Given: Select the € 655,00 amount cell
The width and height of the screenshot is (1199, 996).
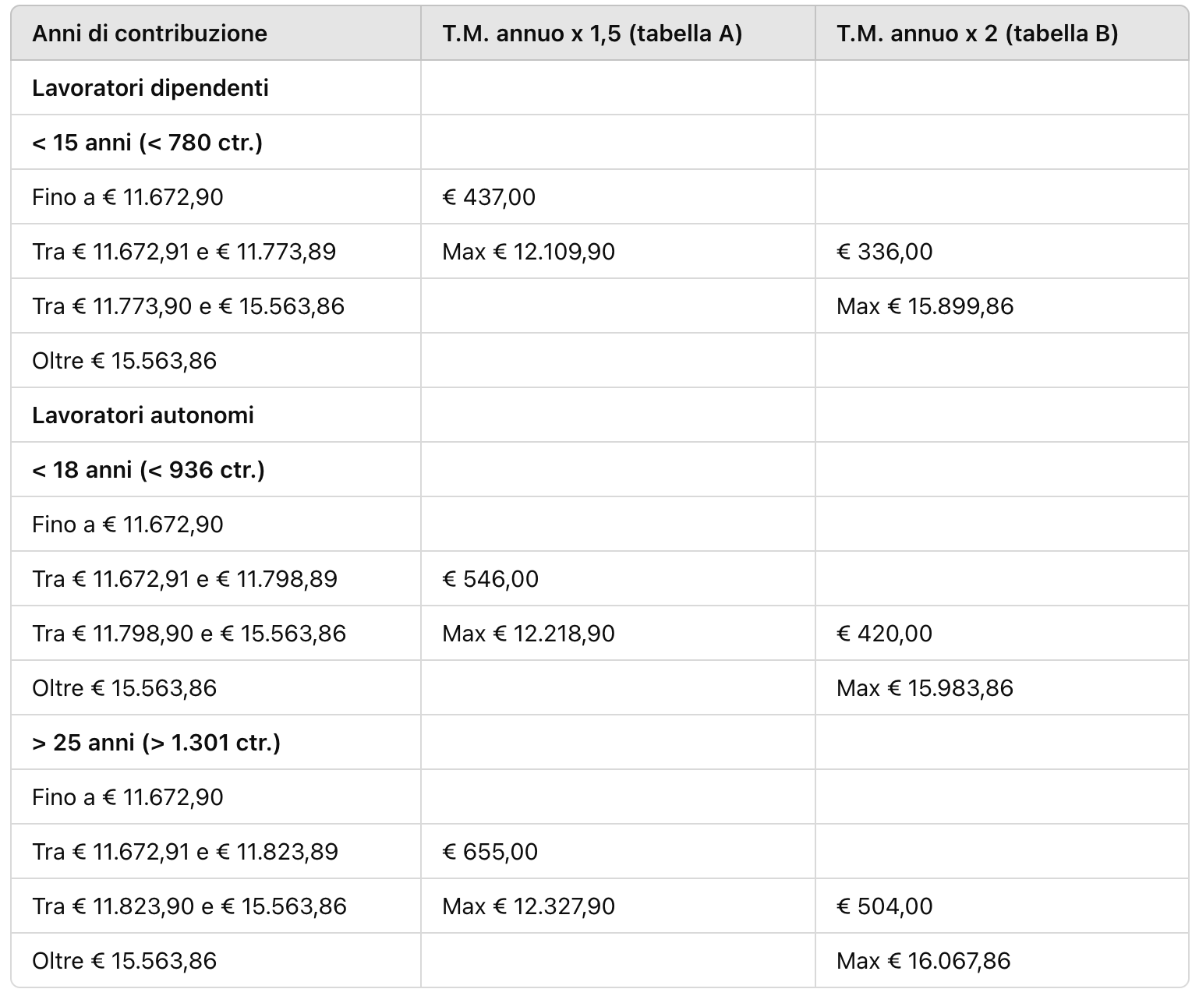Looking at the screenshot, I should (490, 852).
